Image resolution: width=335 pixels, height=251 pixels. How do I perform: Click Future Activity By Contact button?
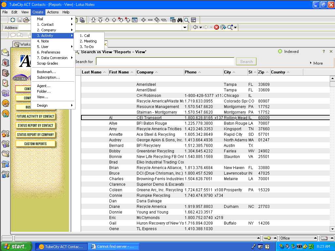click(x=36, y=116)
